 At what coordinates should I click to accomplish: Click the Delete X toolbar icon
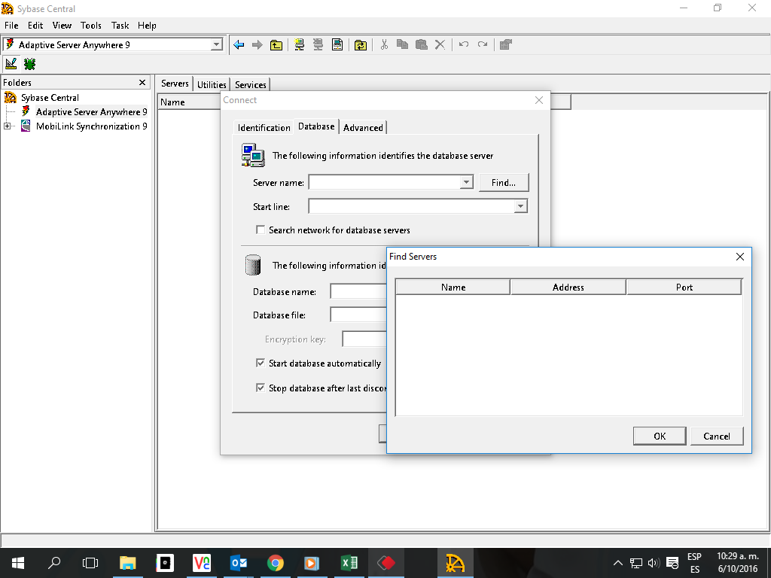click(440, 44)
